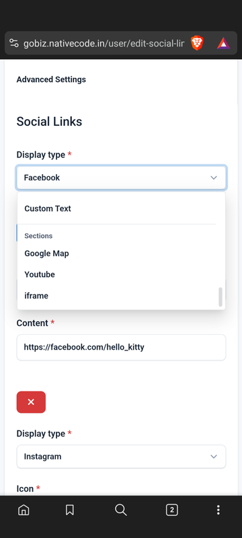
Task: Open Advanced Settings link
Action: pyautogui.click(x=51, y=79)
